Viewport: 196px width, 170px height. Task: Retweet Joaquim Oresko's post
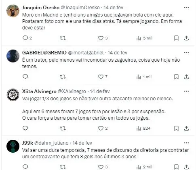click(63, 38)
